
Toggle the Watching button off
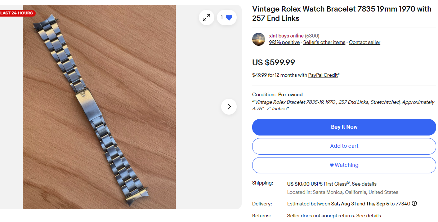click(344, 165)
